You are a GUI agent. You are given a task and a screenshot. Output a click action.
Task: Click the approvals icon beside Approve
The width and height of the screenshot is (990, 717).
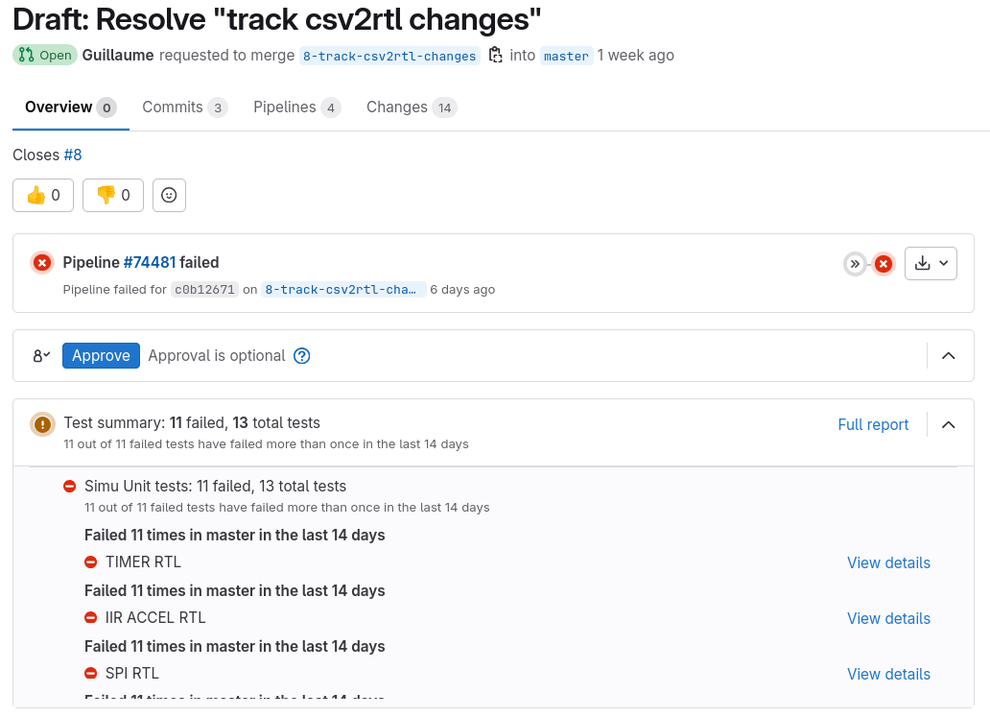click(x=41, y=356)
